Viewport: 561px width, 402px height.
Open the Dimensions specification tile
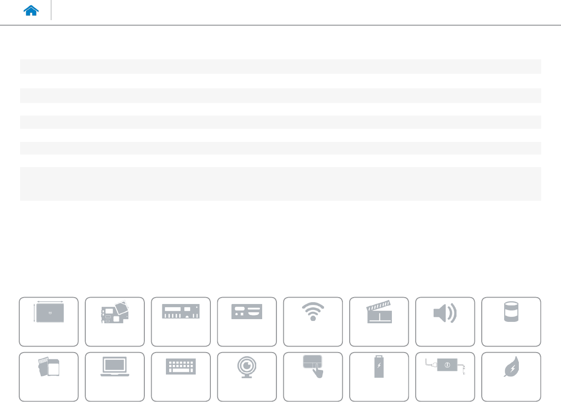49,321
